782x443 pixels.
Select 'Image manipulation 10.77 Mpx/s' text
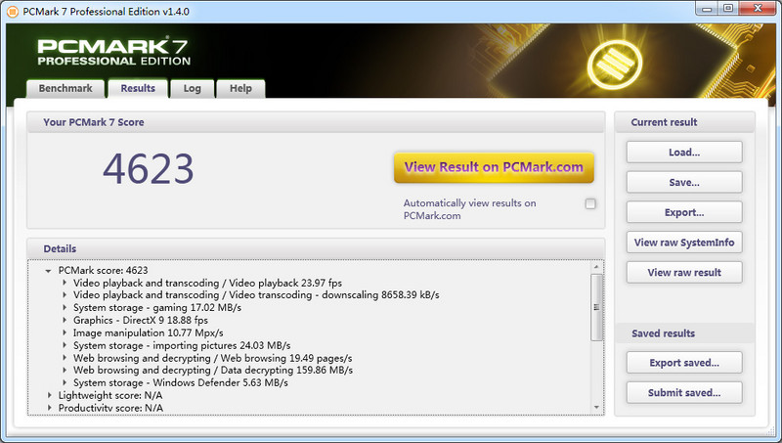pos(149,332)
